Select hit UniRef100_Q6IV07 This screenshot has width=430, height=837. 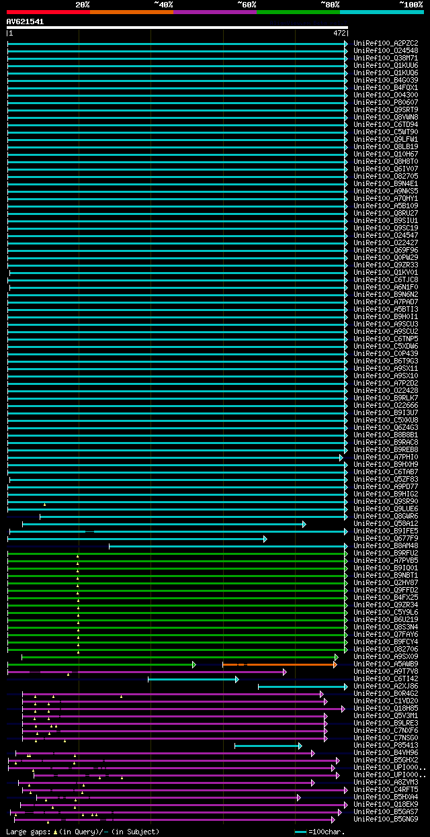pyautogui.click(x=386, y=169)
